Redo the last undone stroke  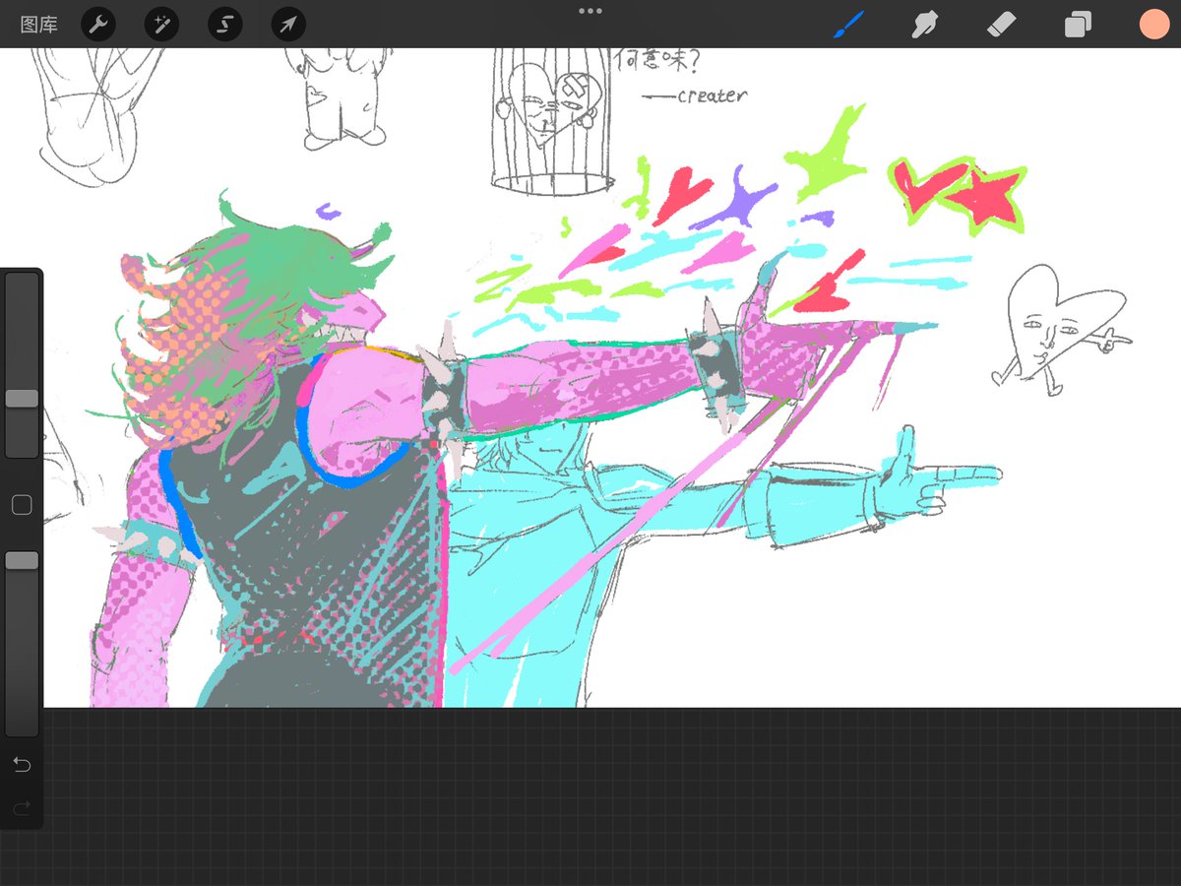22,808
